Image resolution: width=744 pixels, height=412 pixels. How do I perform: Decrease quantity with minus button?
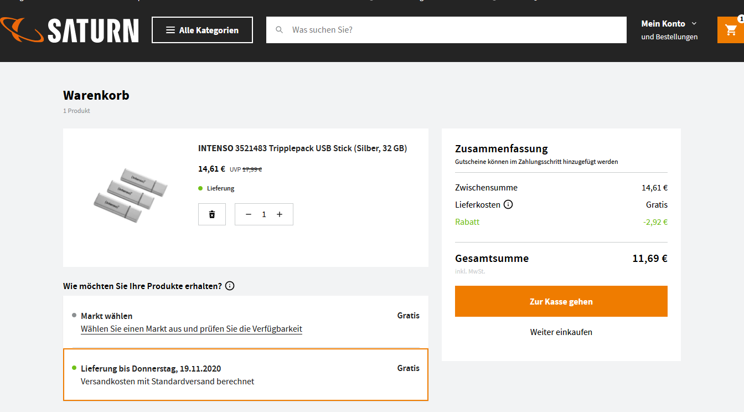(249, 214)
